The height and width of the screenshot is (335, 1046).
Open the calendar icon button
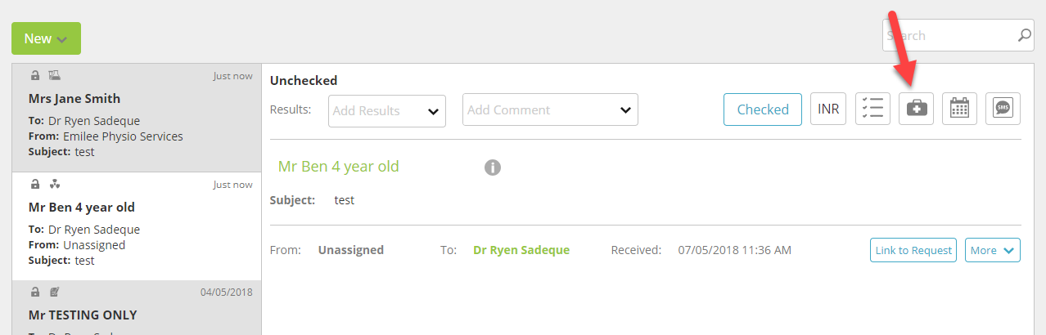(x=959, y=109)
